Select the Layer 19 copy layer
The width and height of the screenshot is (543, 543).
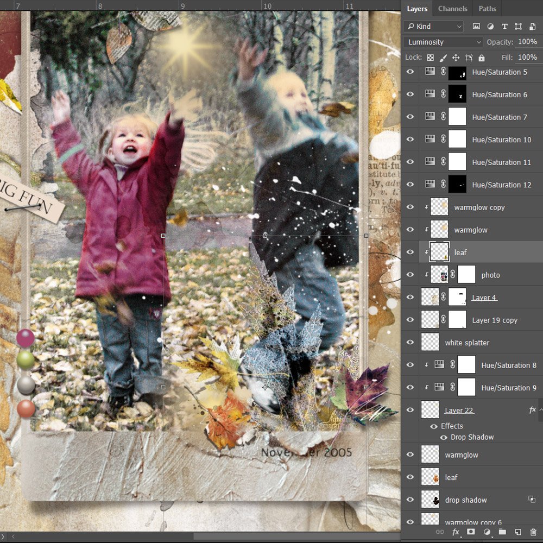pos(494,320)
